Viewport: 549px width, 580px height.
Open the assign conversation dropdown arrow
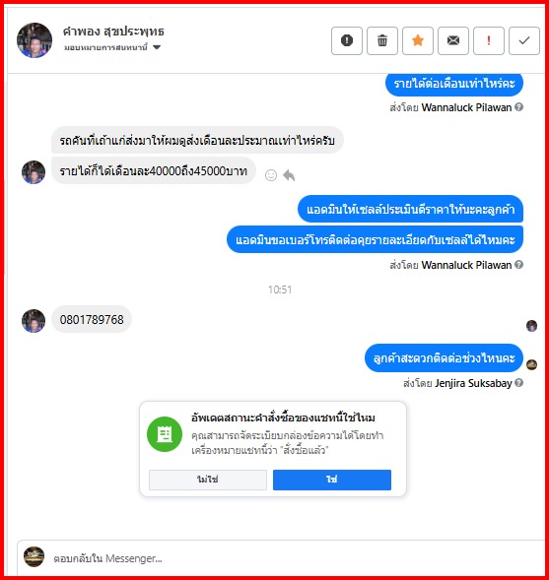click(x=157, y=47)
